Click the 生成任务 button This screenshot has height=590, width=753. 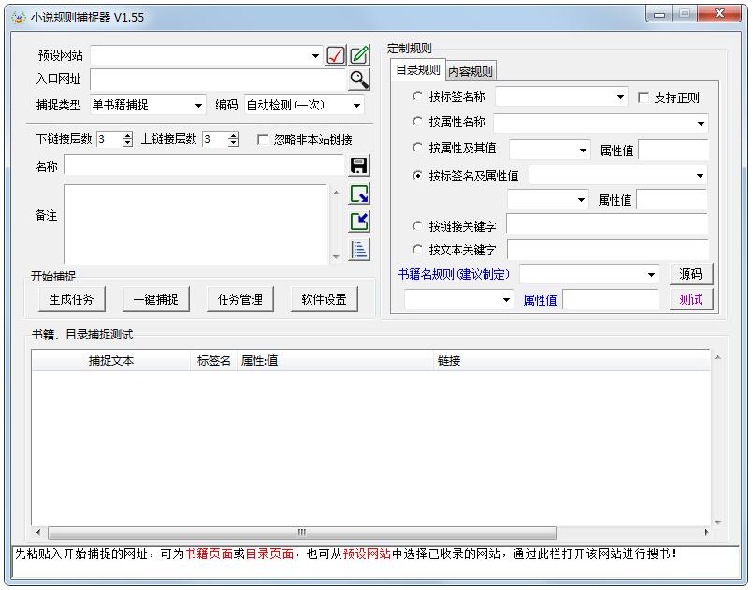tap(71, 299)
